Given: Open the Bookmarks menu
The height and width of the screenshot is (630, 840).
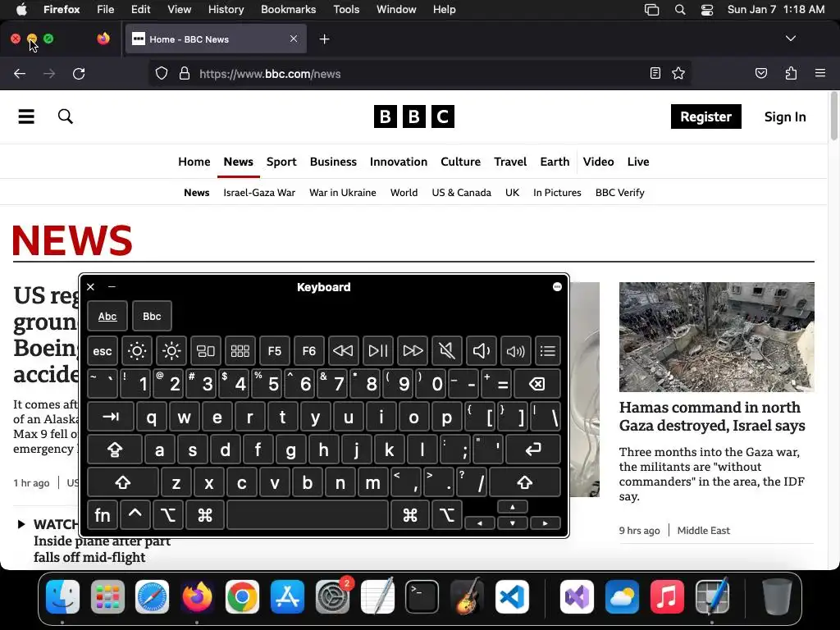Looking at the screenshot, I should coord(288,9).
